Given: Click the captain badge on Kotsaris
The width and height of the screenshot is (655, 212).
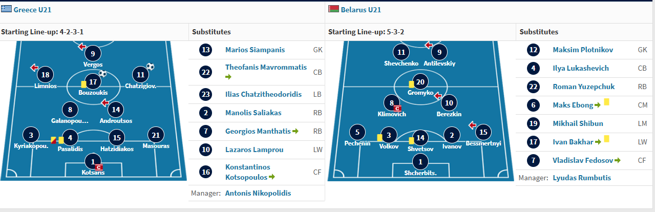Looking at the screenshot, I should click(99, 167).
